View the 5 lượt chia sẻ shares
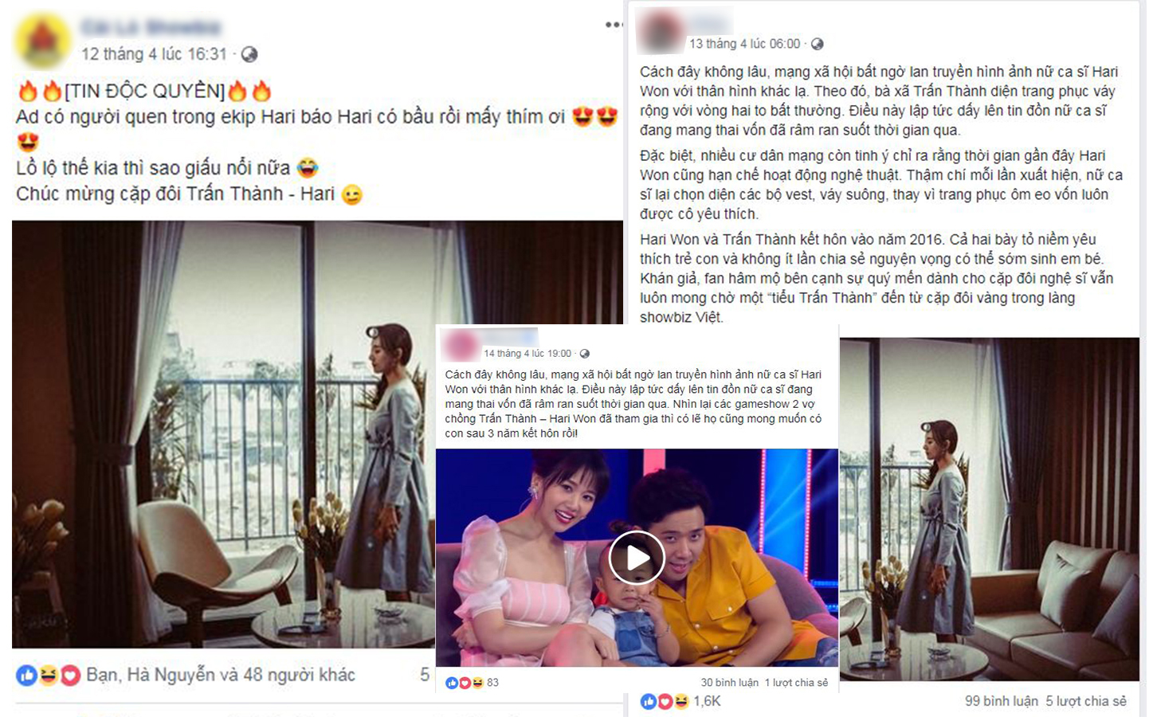The image size is (1153, 717). 1086,701
